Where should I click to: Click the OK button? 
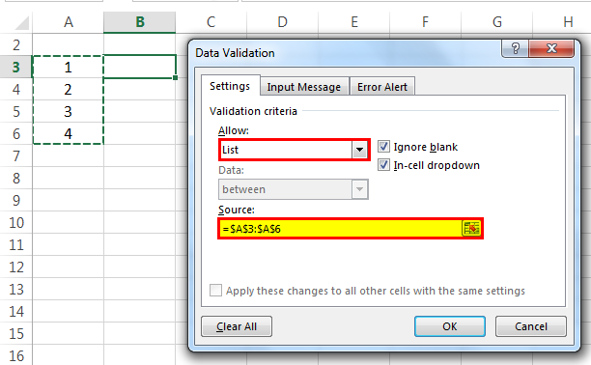[x=450, y=326]
